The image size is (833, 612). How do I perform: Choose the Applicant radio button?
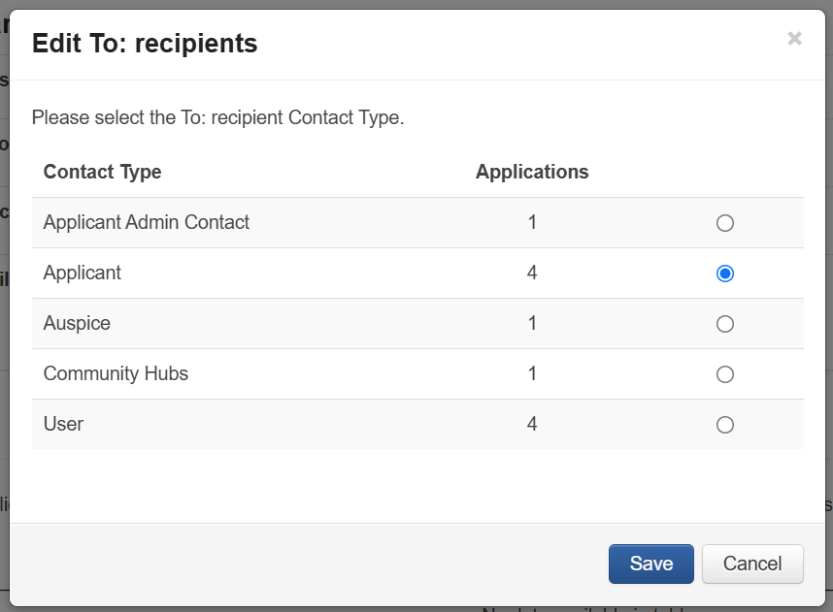724,274
